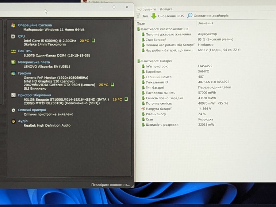
Task: Minimize the Speccy window
Action: pyautogui.click(x=101, y=7)
